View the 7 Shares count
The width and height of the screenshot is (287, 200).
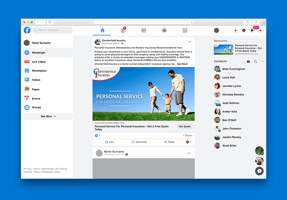188,136
